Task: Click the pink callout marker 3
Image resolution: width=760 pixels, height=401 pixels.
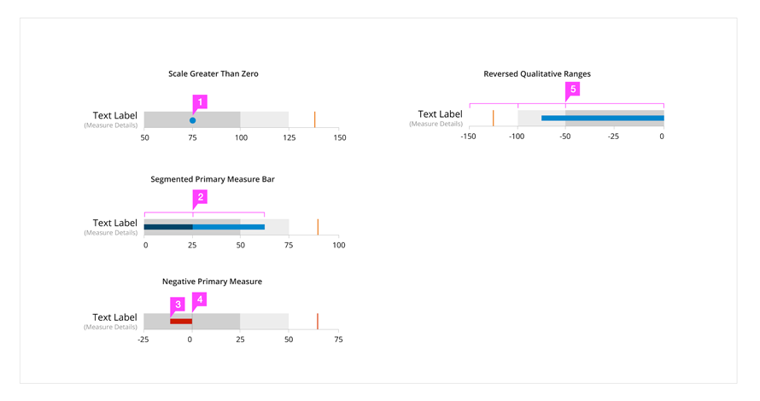Action: pyautogui.click(x=178, y=305)
